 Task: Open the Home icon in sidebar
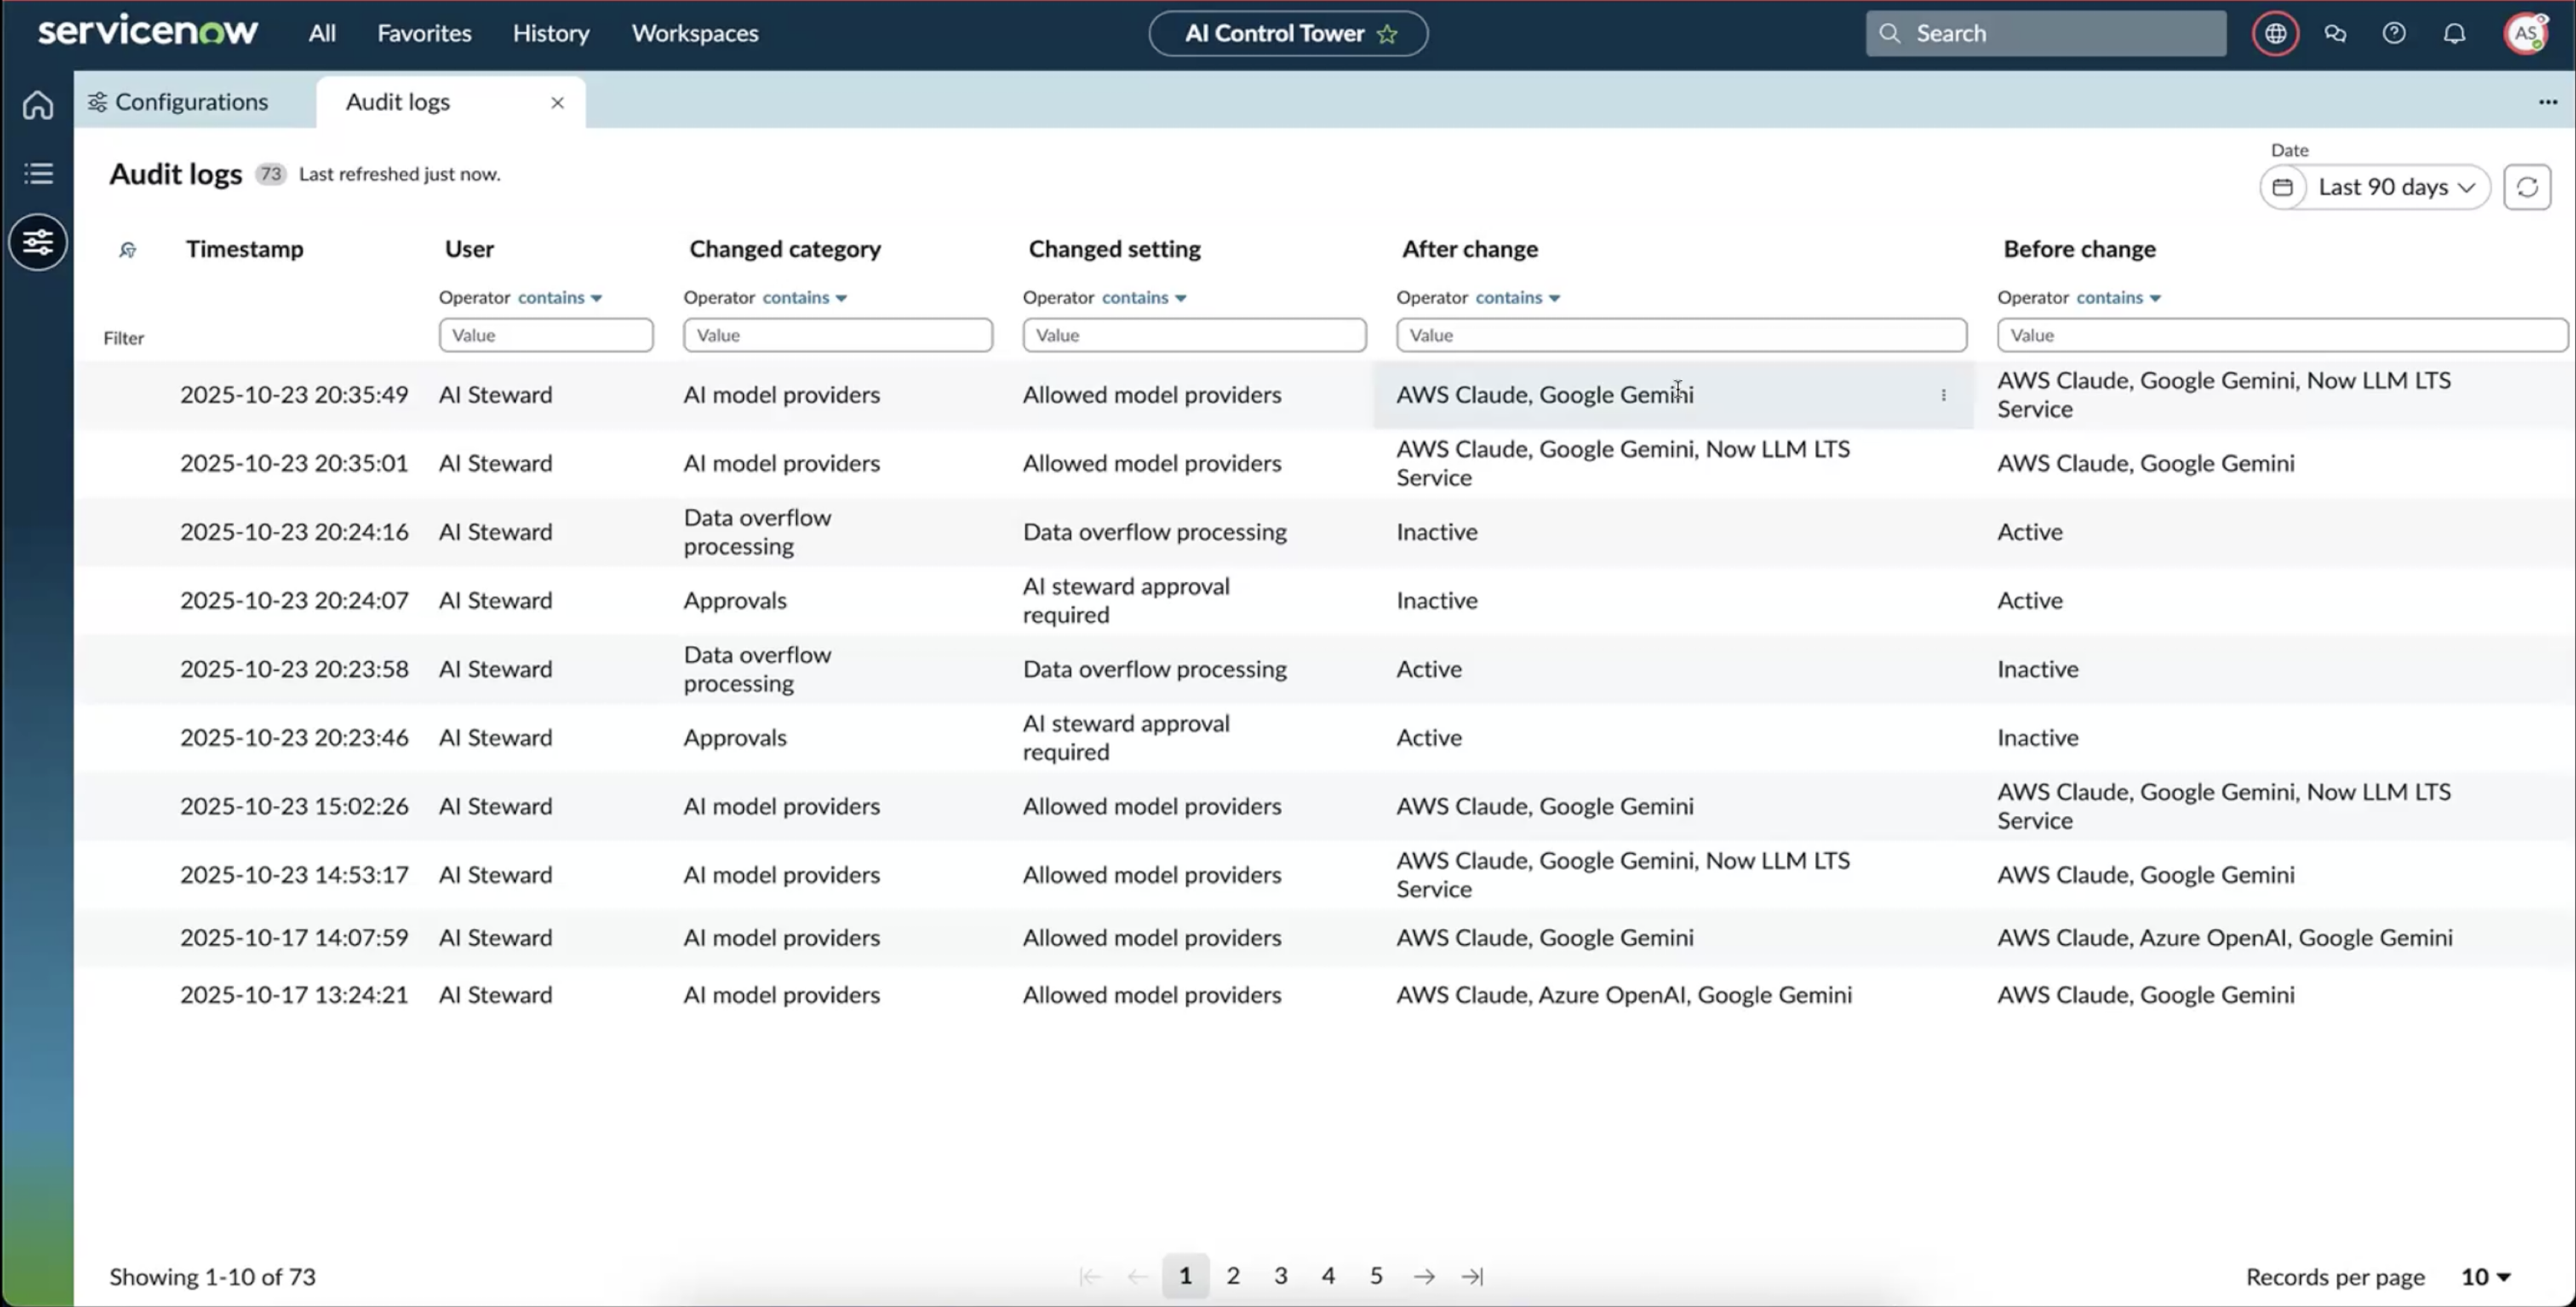coord(38,105)
